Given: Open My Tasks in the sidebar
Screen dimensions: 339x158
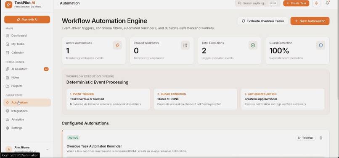Looking at the screenshot, I should 27,44.
